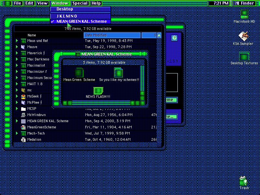260x195 pixels.
Task: Select the McWindows date Mon, Aug 27, 1956
Action: coord(109,115)
